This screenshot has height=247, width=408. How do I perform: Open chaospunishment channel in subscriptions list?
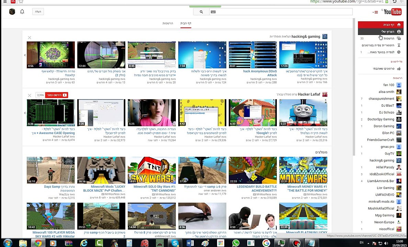pos(381,98)
